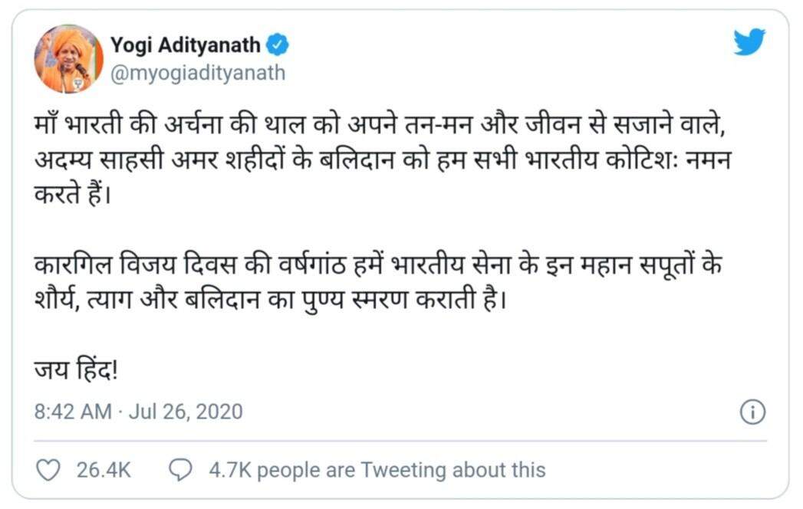Open the @myogiadityanath handle link

[198, 73]
